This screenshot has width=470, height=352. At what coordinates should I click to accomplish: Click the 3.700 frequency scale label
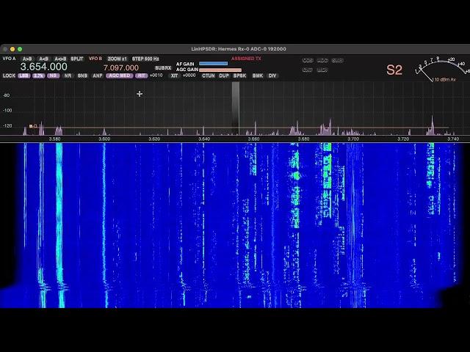tap(353, 139)
